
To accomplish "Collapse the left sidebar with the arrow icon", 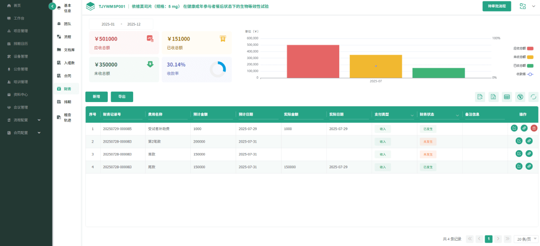I will pyautogui.click(x=52, y=6).
